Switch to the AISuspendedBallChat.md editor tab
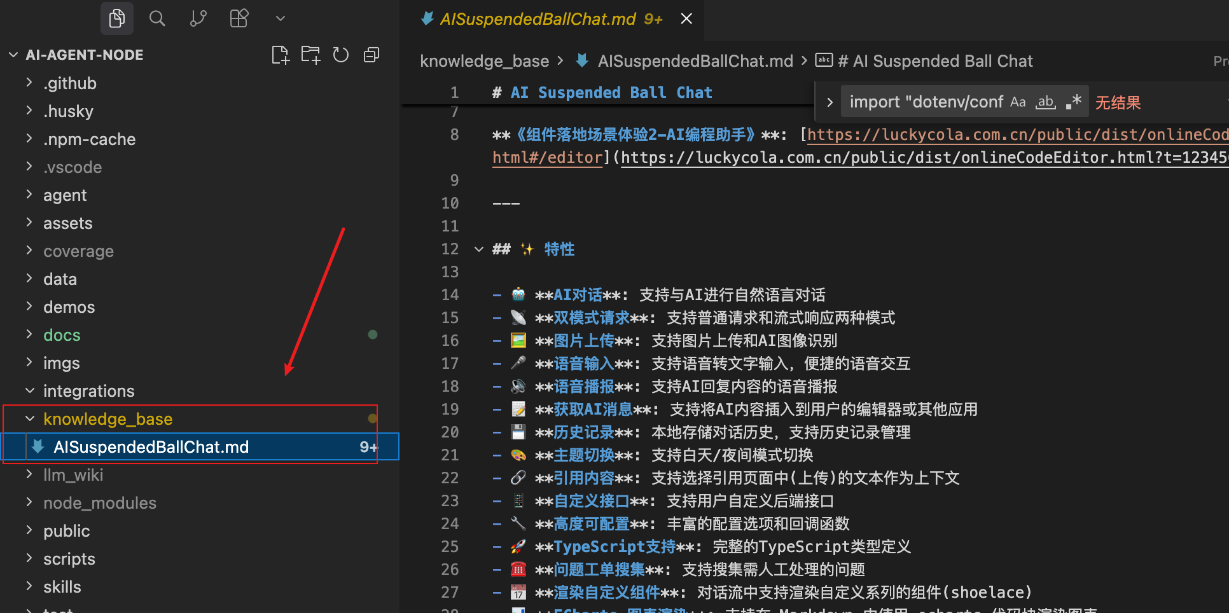 click(551, 19)
